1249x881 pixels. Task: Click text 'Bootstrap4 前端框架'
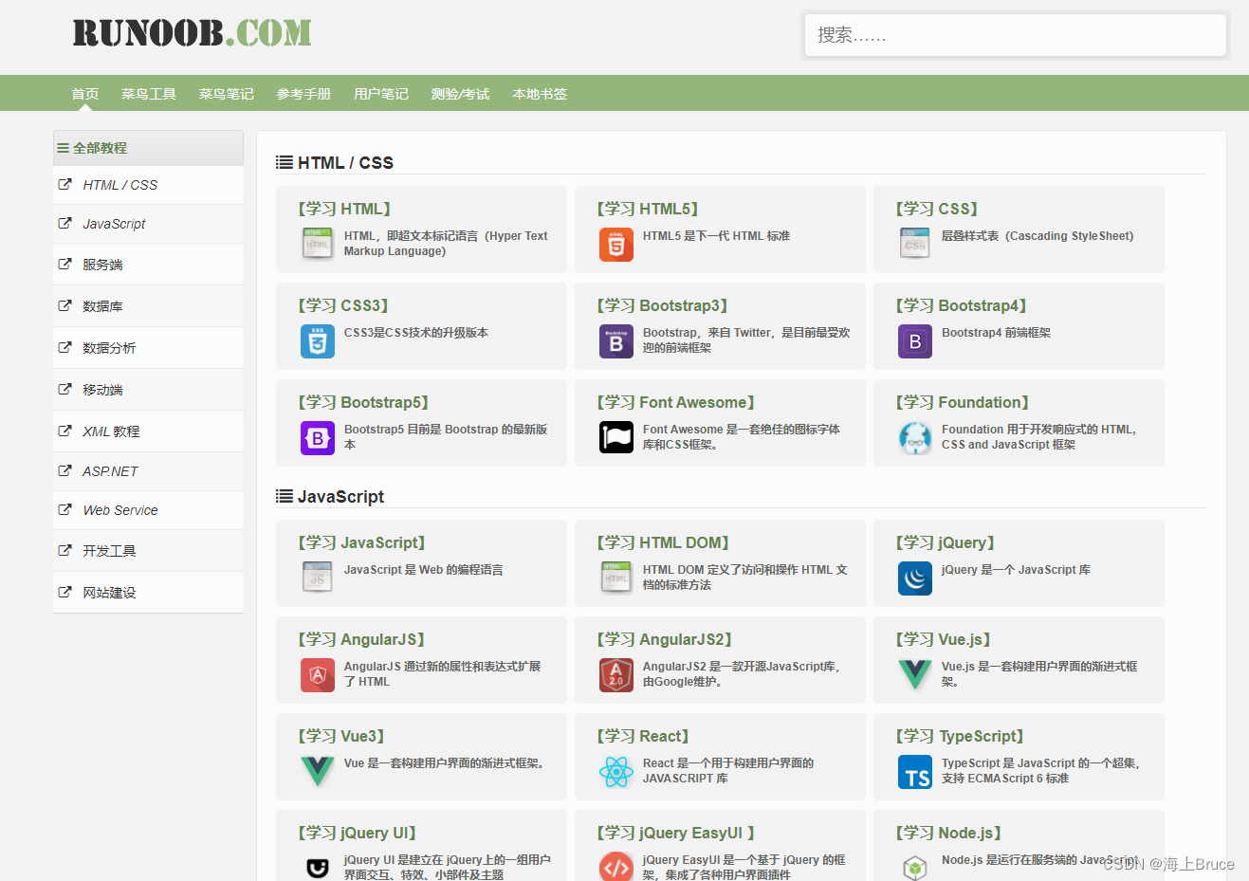996,333
